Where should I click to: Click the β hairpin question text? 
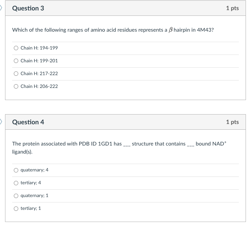(113, 30)
